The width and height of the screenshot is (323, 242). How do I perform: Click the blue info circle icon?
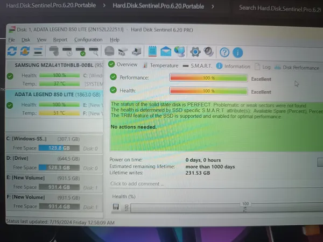point(237,52)
